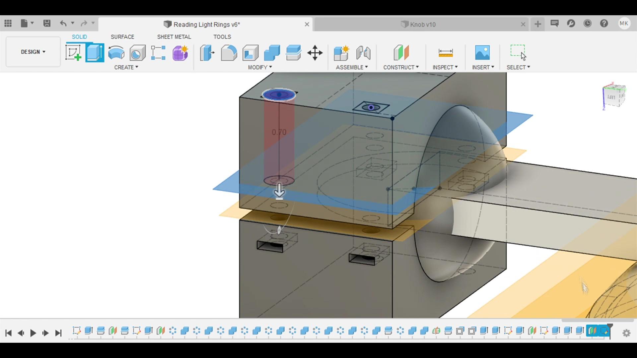This screenshot has height=358, width=637.
Task: Toggle the SELECT mode dropdown
Action: tap(529, 67)
